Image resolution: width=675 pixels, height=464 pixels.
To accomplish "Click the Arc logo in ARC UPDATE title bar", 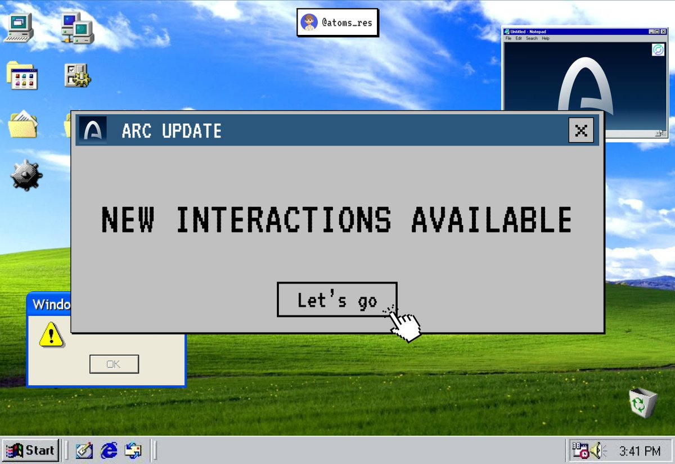I will coord(93,130).
